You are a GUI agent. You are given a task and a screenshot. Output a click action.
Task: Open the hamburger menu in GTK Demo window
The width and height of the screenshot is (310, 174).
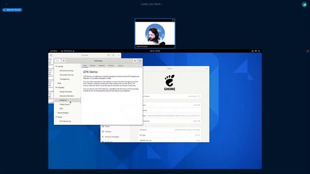pyautogui.click(x=135, y=61)
